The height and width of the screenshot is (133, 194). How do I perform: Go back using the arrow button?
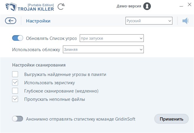pyautogui.click(x=11, y=21)
